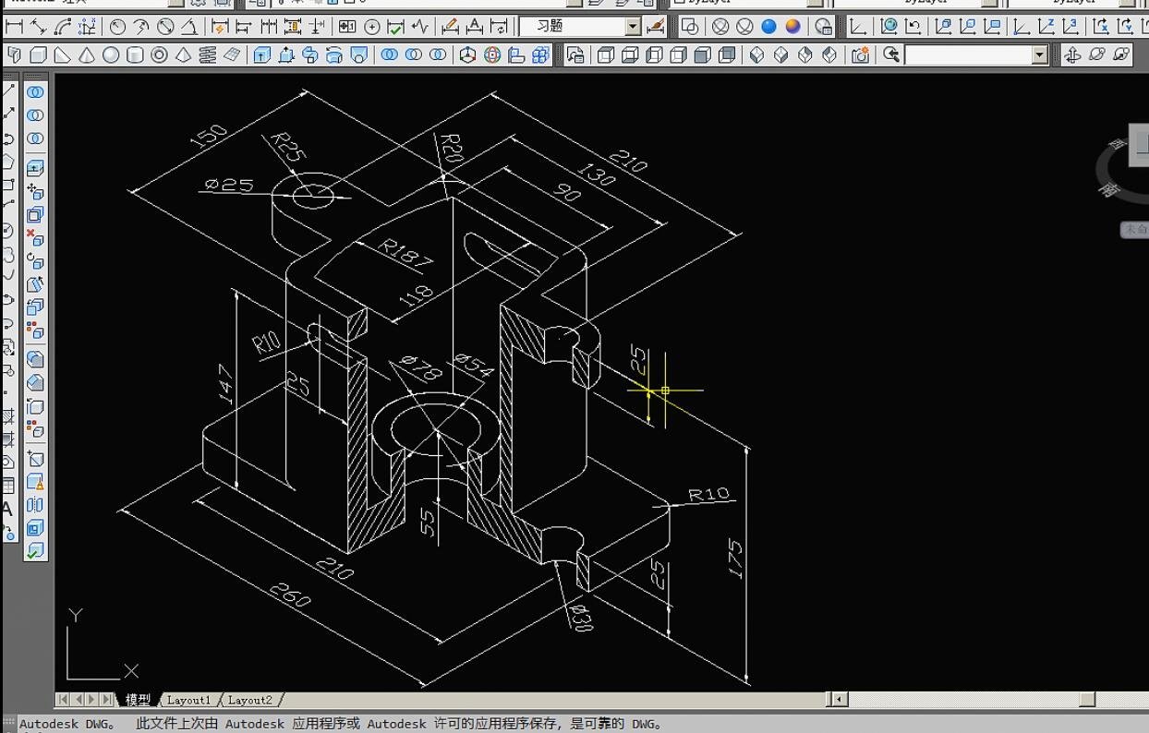Choose the 3D Array tool
This screenshot has width=1149, height=733.
(540, 55)
